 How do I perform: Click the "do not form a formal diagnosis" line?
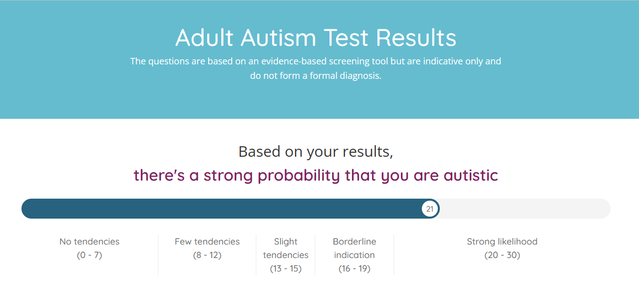[x=316, y=76]
